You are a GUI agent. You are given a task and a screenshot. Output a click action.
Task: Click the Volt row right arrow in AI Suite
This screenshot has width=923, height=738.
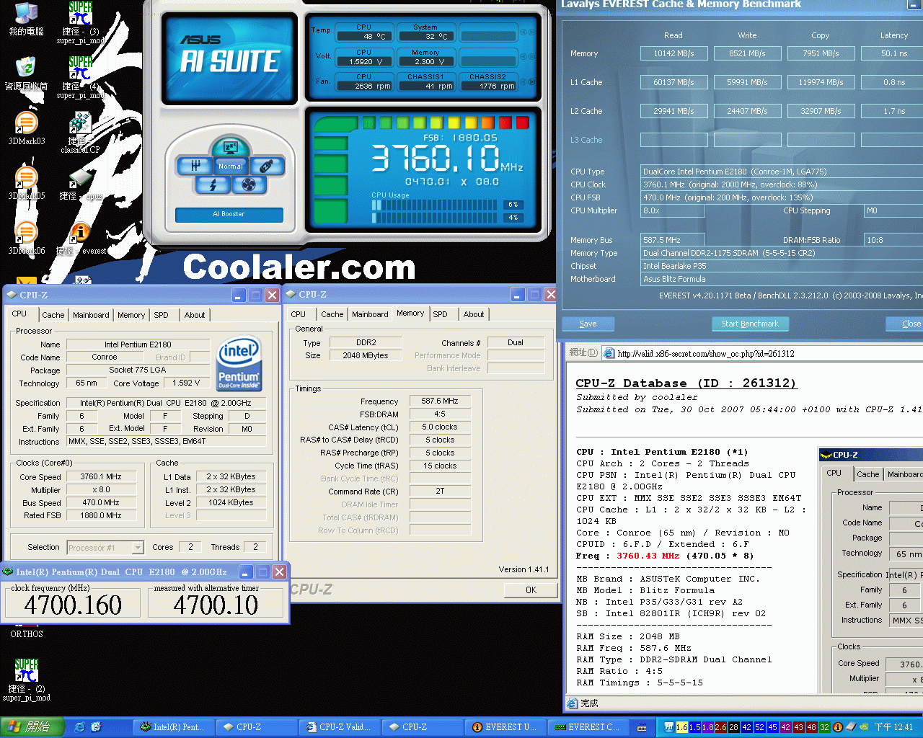point(532,58)
